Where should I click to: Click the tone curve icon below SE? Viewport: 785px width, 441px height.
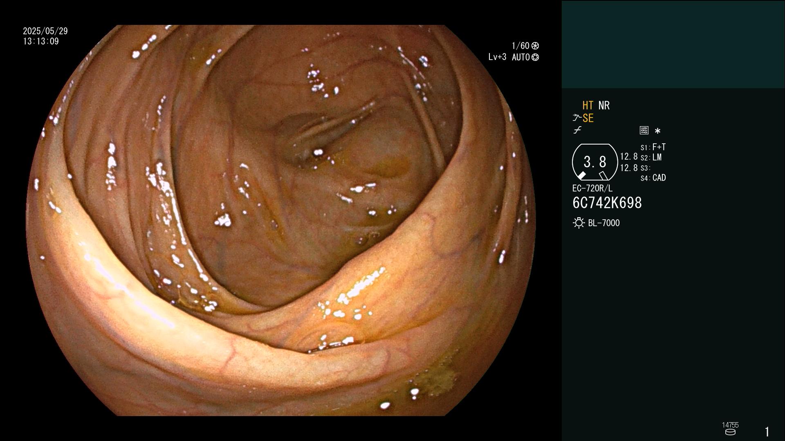tap(577, 130)
